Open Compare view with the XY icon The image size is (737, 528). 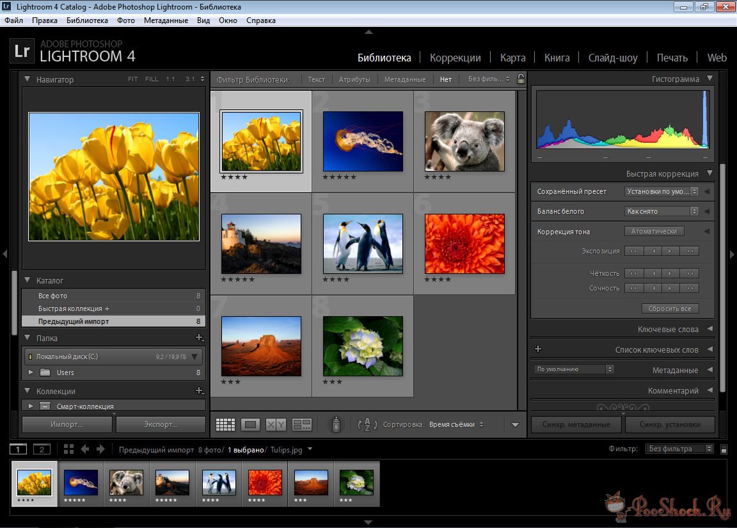276,424
